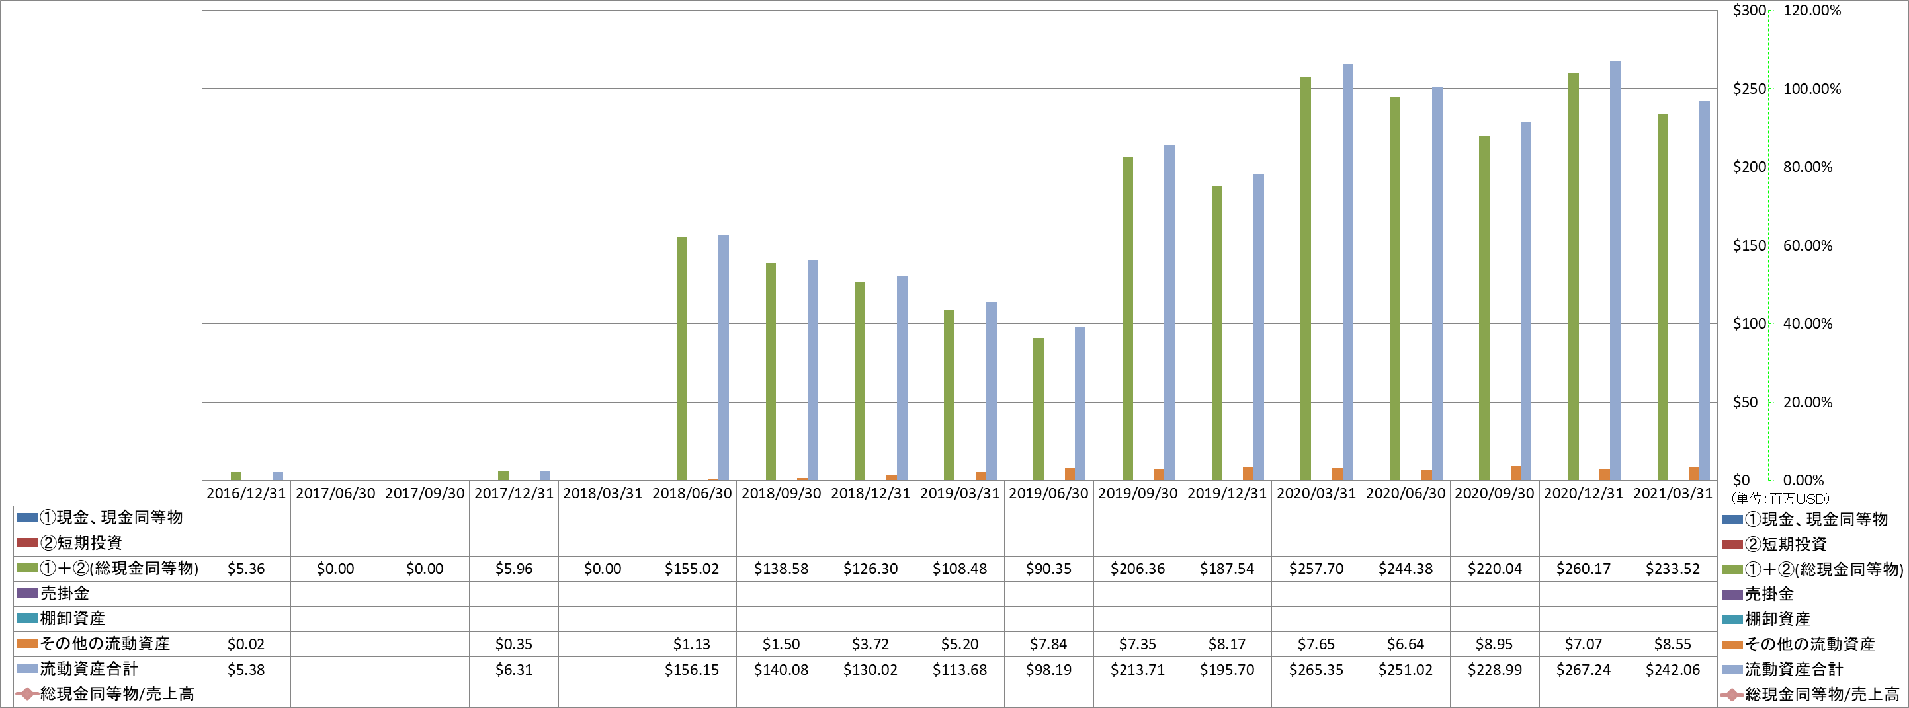Click the 総現金同等物/売上高 row label in data table

[117, 694]
